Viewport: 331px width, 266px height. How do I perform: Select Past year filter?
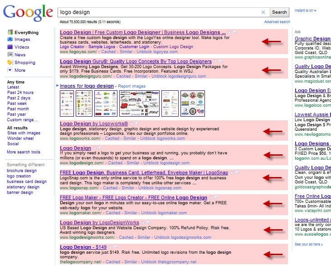tap(16, 114)
